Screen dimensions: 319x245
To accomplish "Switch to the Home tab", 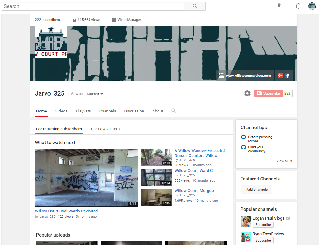I will pos(41,111).
